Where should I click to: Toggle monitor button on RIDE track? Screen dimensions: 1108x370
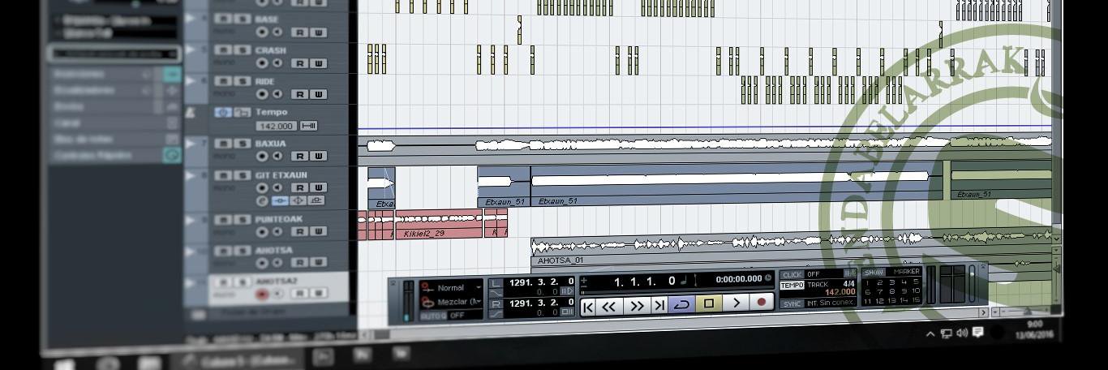point(277,94)
